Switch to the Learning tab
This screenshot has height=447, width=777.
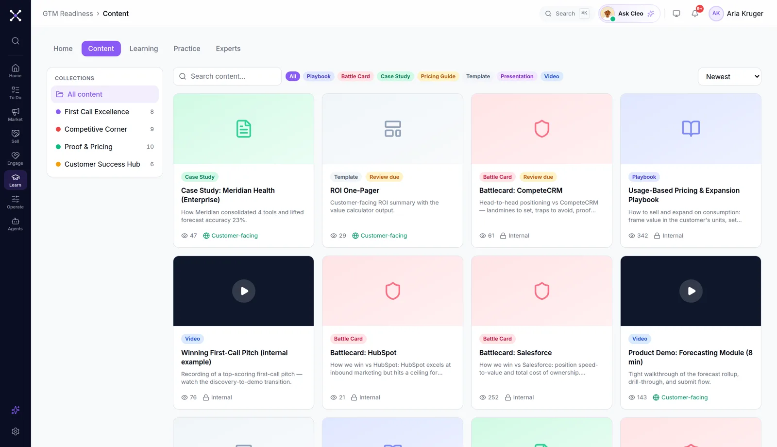[144, 49]
